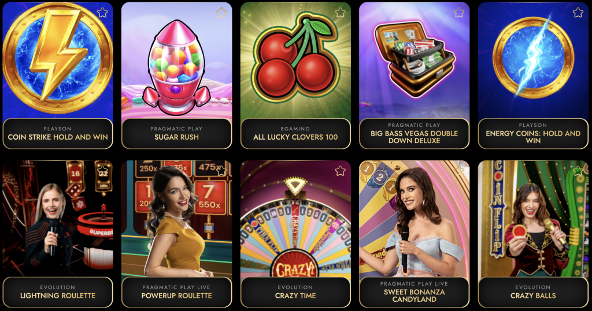
Task: Launch All Lucky Clovers 100 cherries image
Action: tap(295, 61)
